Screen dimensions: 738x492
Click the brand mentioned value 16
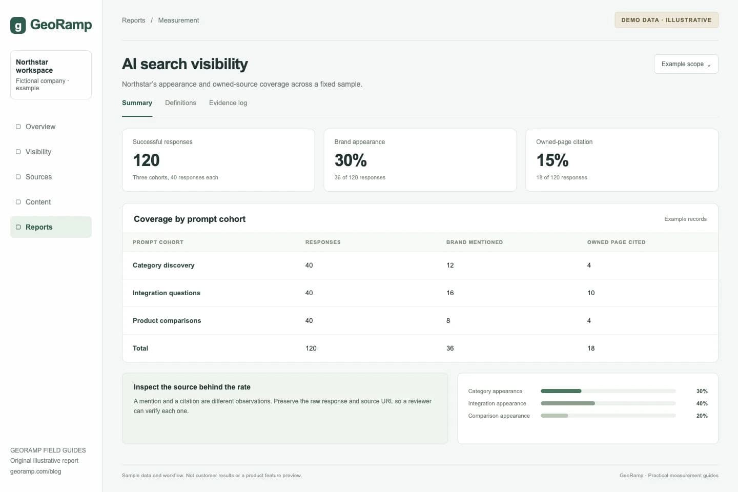[x=450, y=293]
